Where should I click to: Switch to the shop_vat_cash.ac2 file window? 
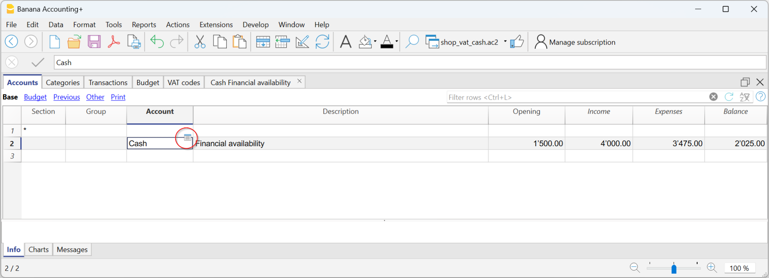(x=462, y=42)
